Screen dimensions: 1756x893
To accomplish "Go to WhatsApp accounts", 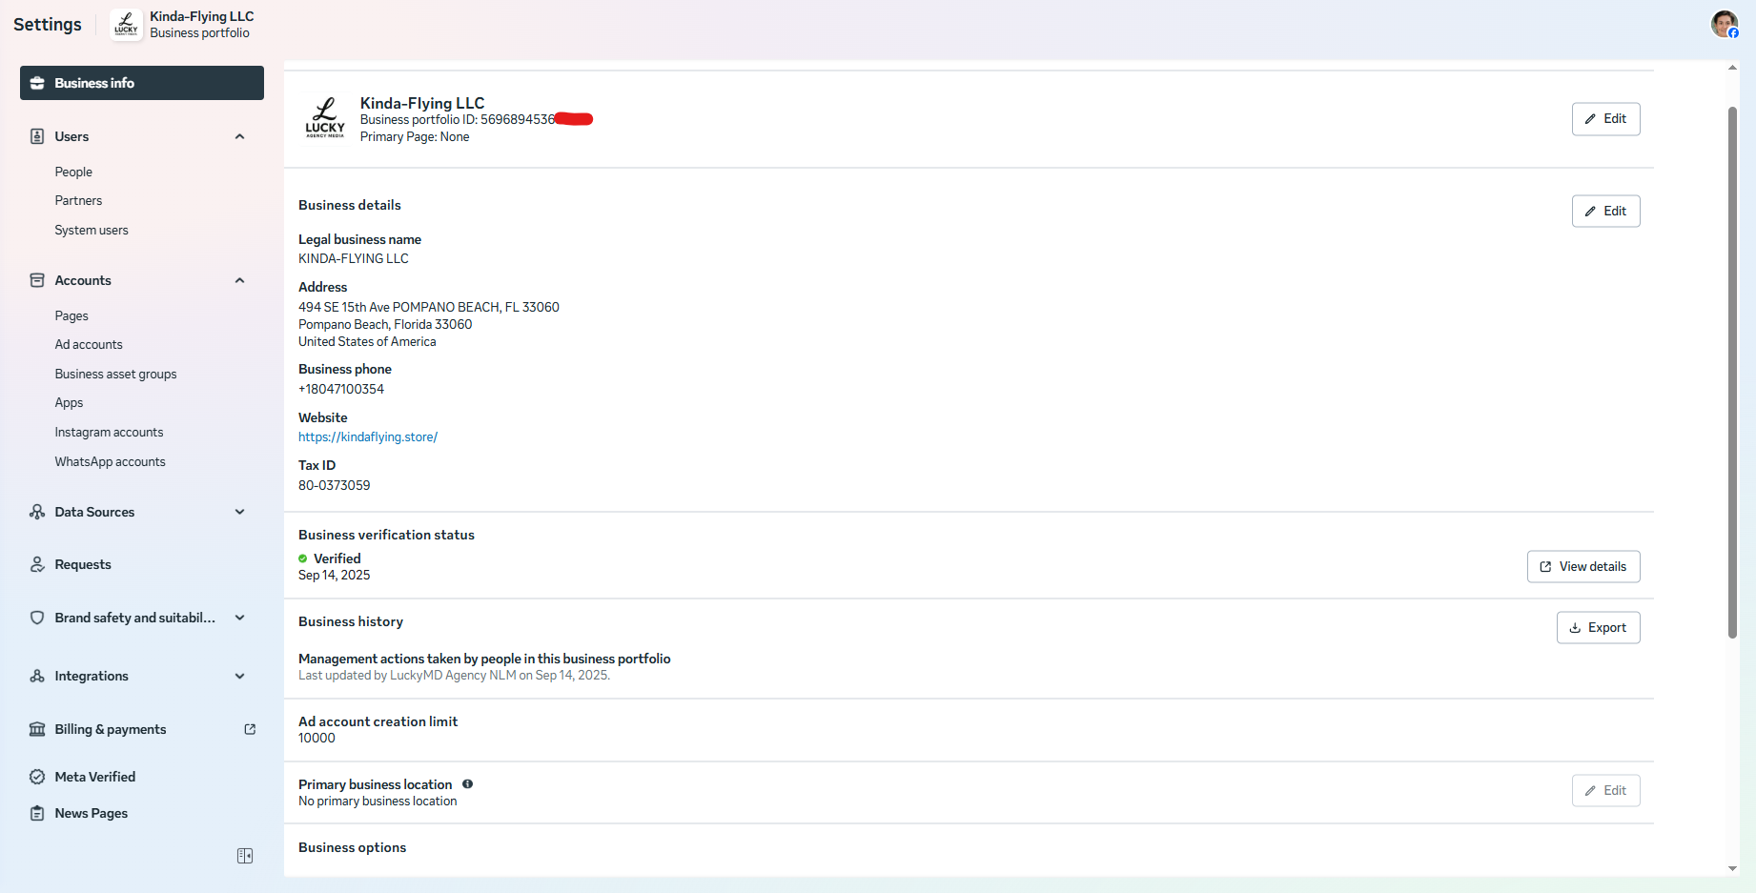I will (110, 461).
